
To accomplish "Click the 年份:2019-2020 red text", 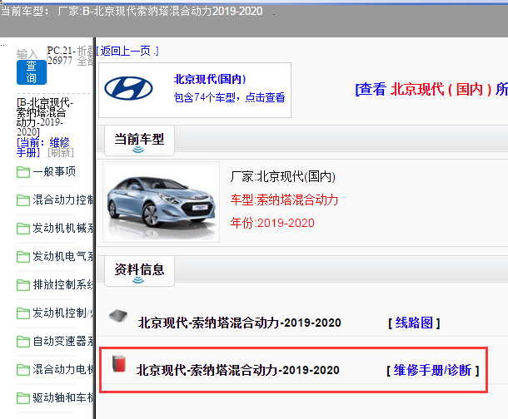I will (272, 223).
